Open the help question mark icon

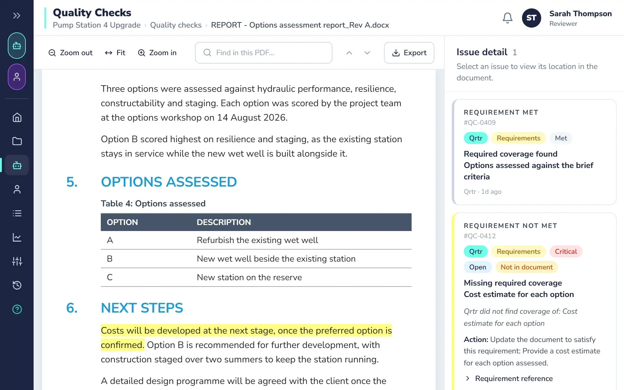click(x=17, y=309)
